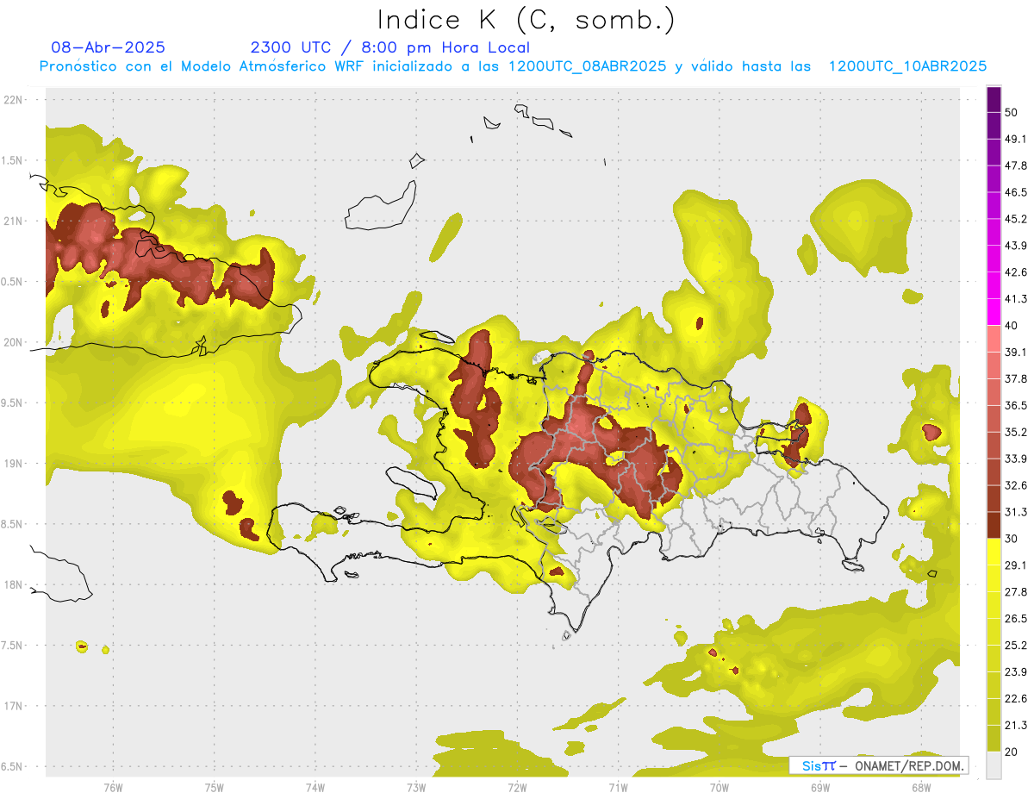
Task: Click the colorbar value '35.2'
Action: pos(1016,432)
